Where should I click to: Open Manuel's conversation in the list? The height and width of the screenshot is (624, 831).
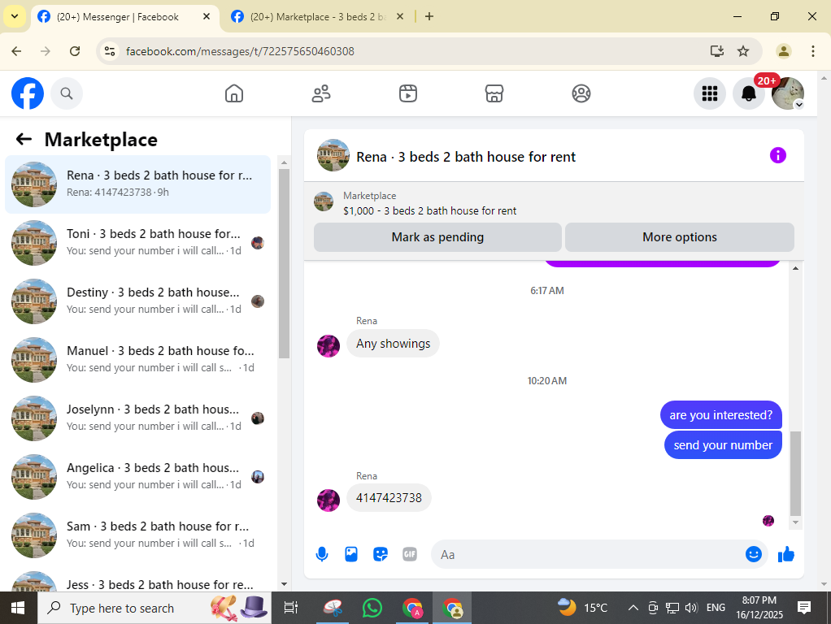click(137, 360)
